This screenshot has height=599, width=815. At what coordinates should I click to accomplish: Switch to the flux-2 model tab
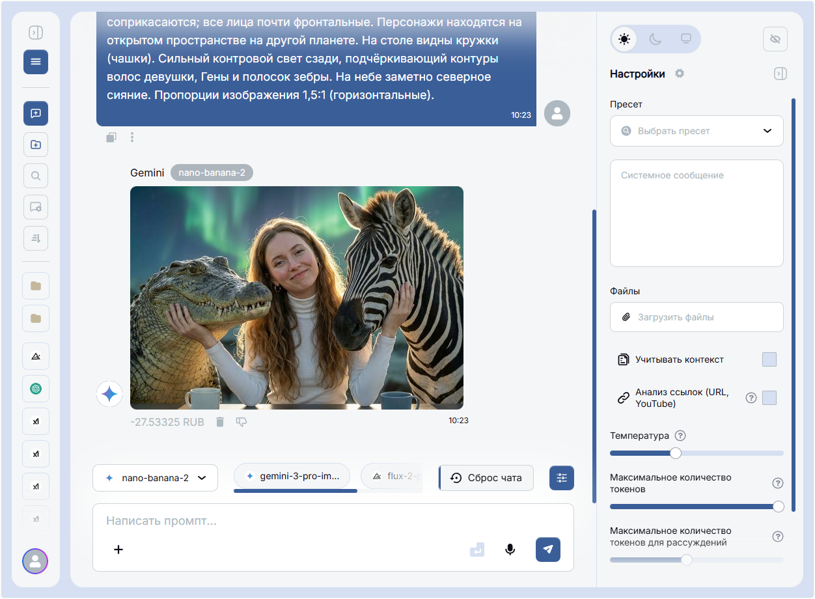click(x=393, y=477)
